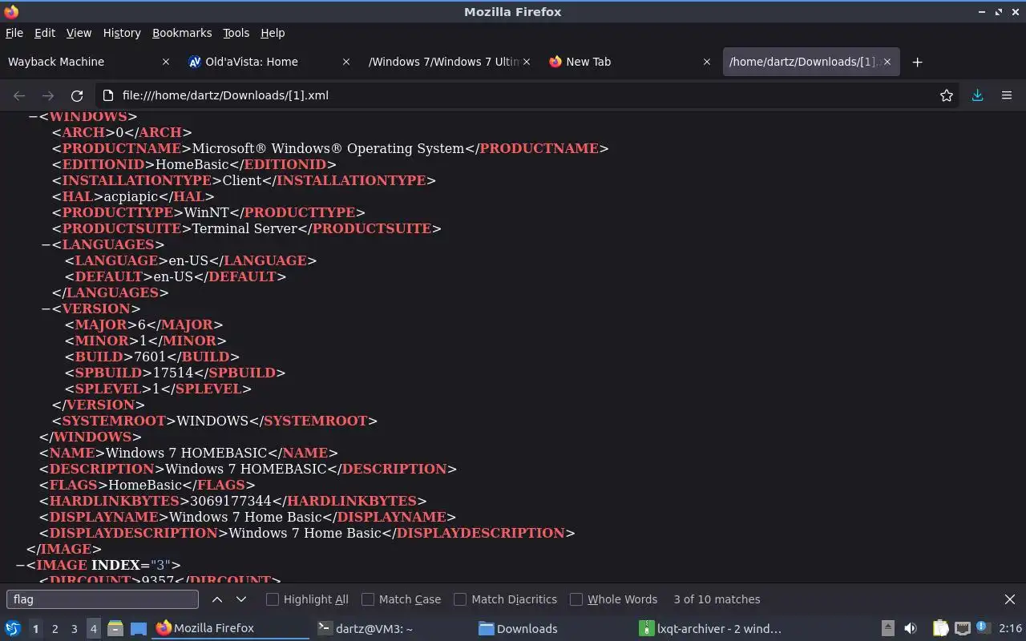
Task: Open the volume control in the tray
Action: [x=911, y=629]
